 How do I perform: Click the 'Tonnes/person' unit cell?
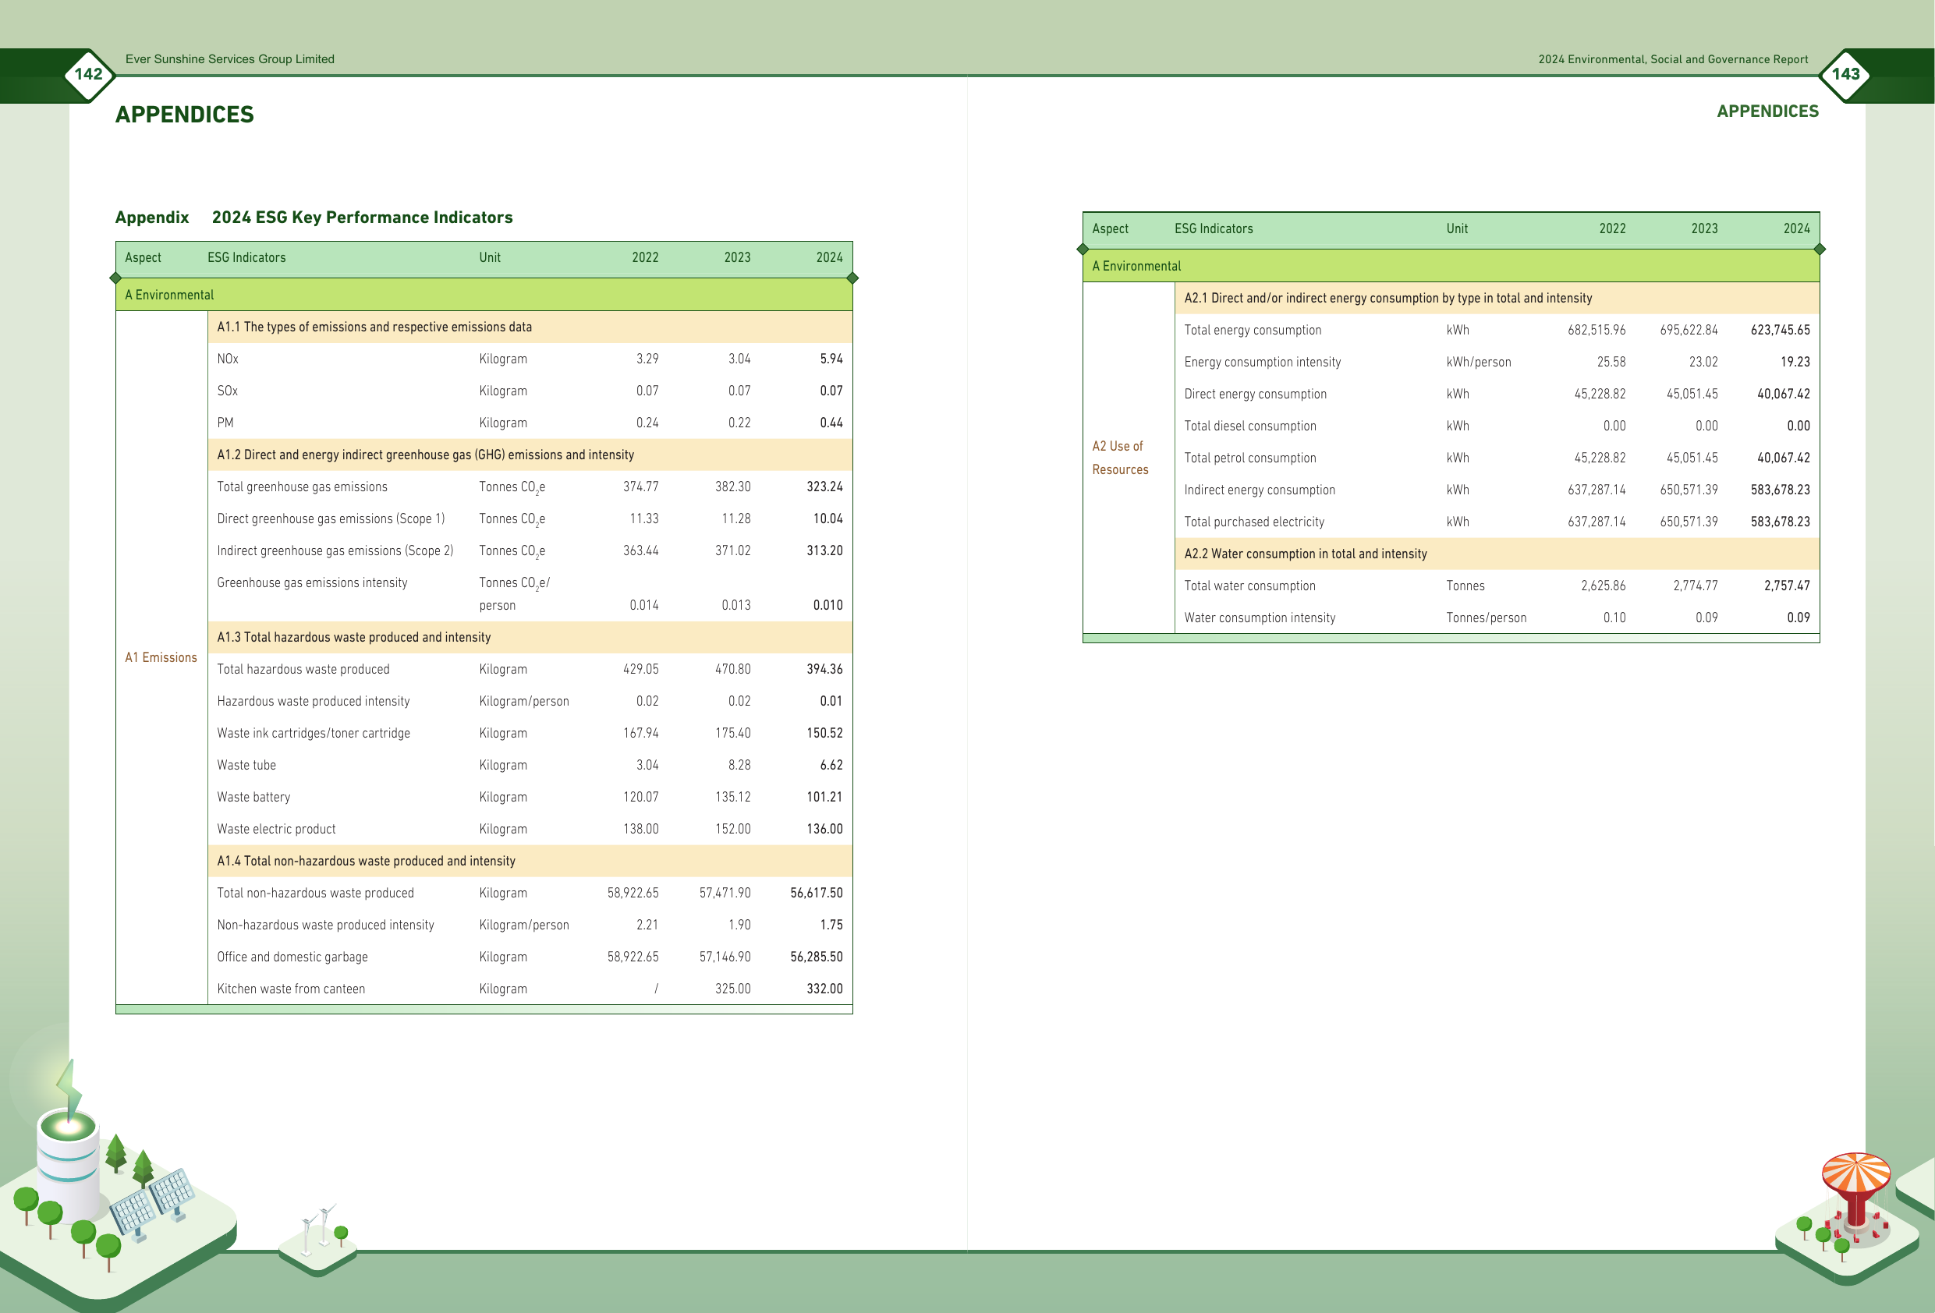(x=1487, y=618)
